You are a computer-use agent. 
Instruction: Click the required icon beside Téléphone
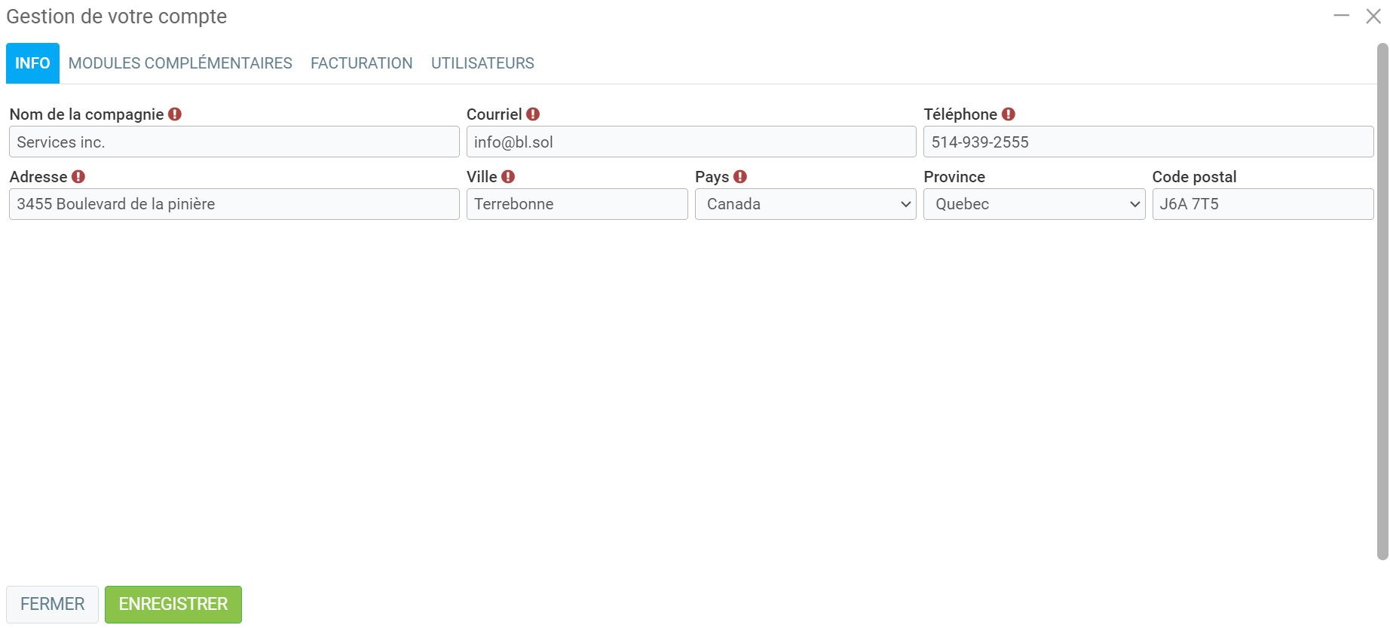coord(1009,114)
